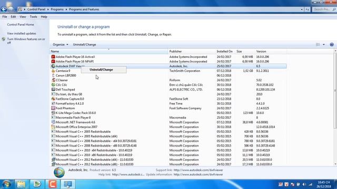The width and height of the screenshot is (337, 189).
Task: Open the Update information autodesk link
Action: [x=198, y=174]
